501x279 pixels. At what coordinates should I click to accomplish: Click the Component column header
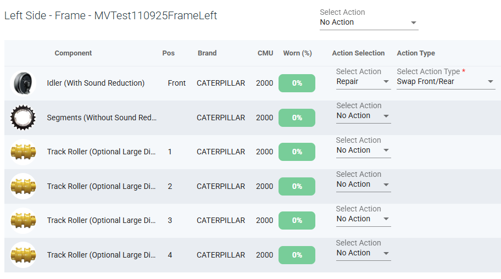pos(73,53)
